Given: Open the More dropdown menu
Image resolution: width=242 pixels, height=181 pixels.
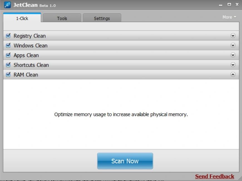Looking at the screenshot, I should click(229, 17).
